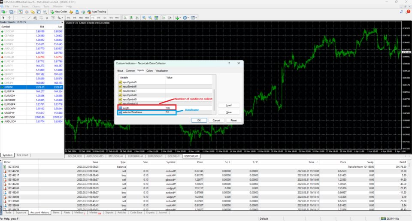Open the GOLD#,M30 chart tab
The image size is (412, 221).
pos(75,156)
